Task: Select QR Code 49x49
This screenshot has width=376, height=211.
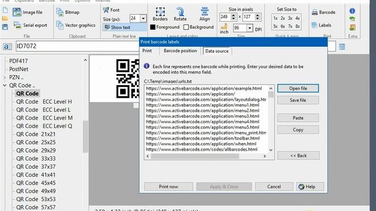Action: tap(36, 191)
